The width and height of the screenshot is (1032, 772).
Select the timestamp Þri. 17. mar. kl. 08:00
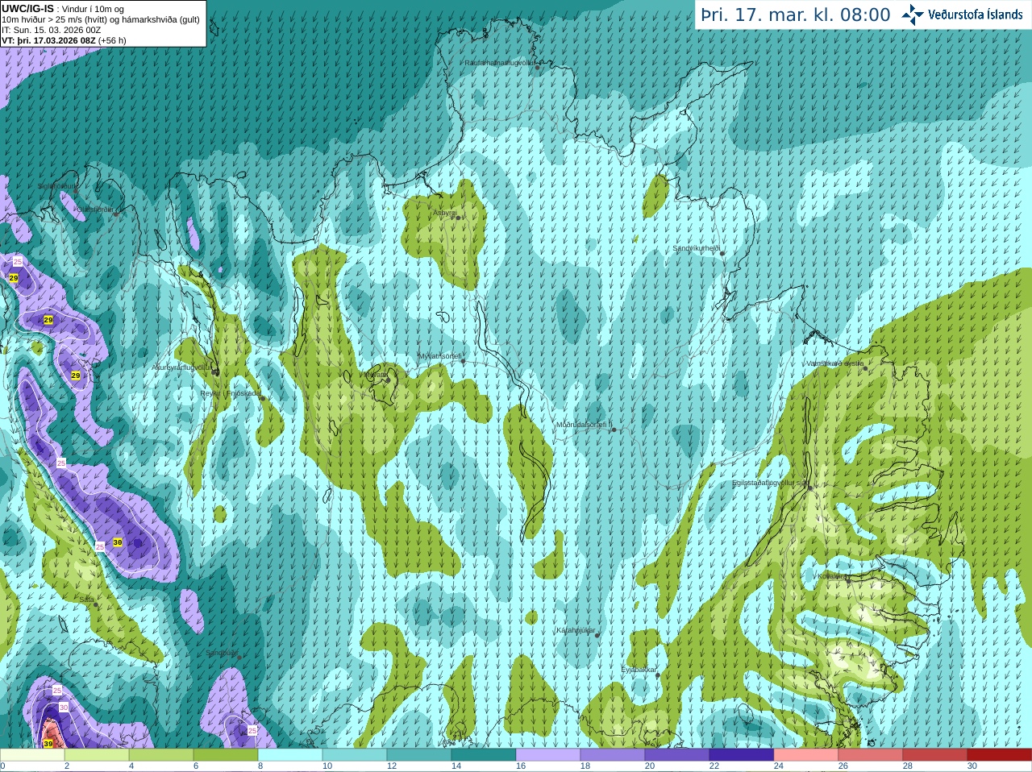point(795,15)
